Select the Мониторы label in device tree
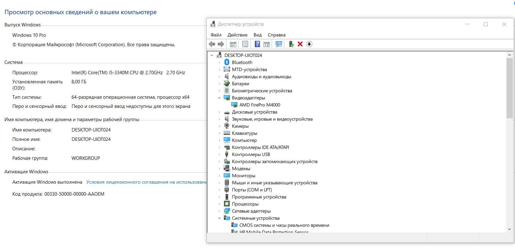This screenshot has height=251, width=515. click(244, 176)
